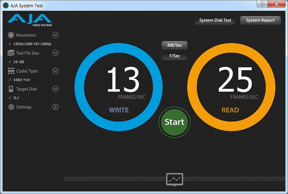The image size is (288, 194).
Task: Open the graph view chart icon
Action: (x=175, y=179)
